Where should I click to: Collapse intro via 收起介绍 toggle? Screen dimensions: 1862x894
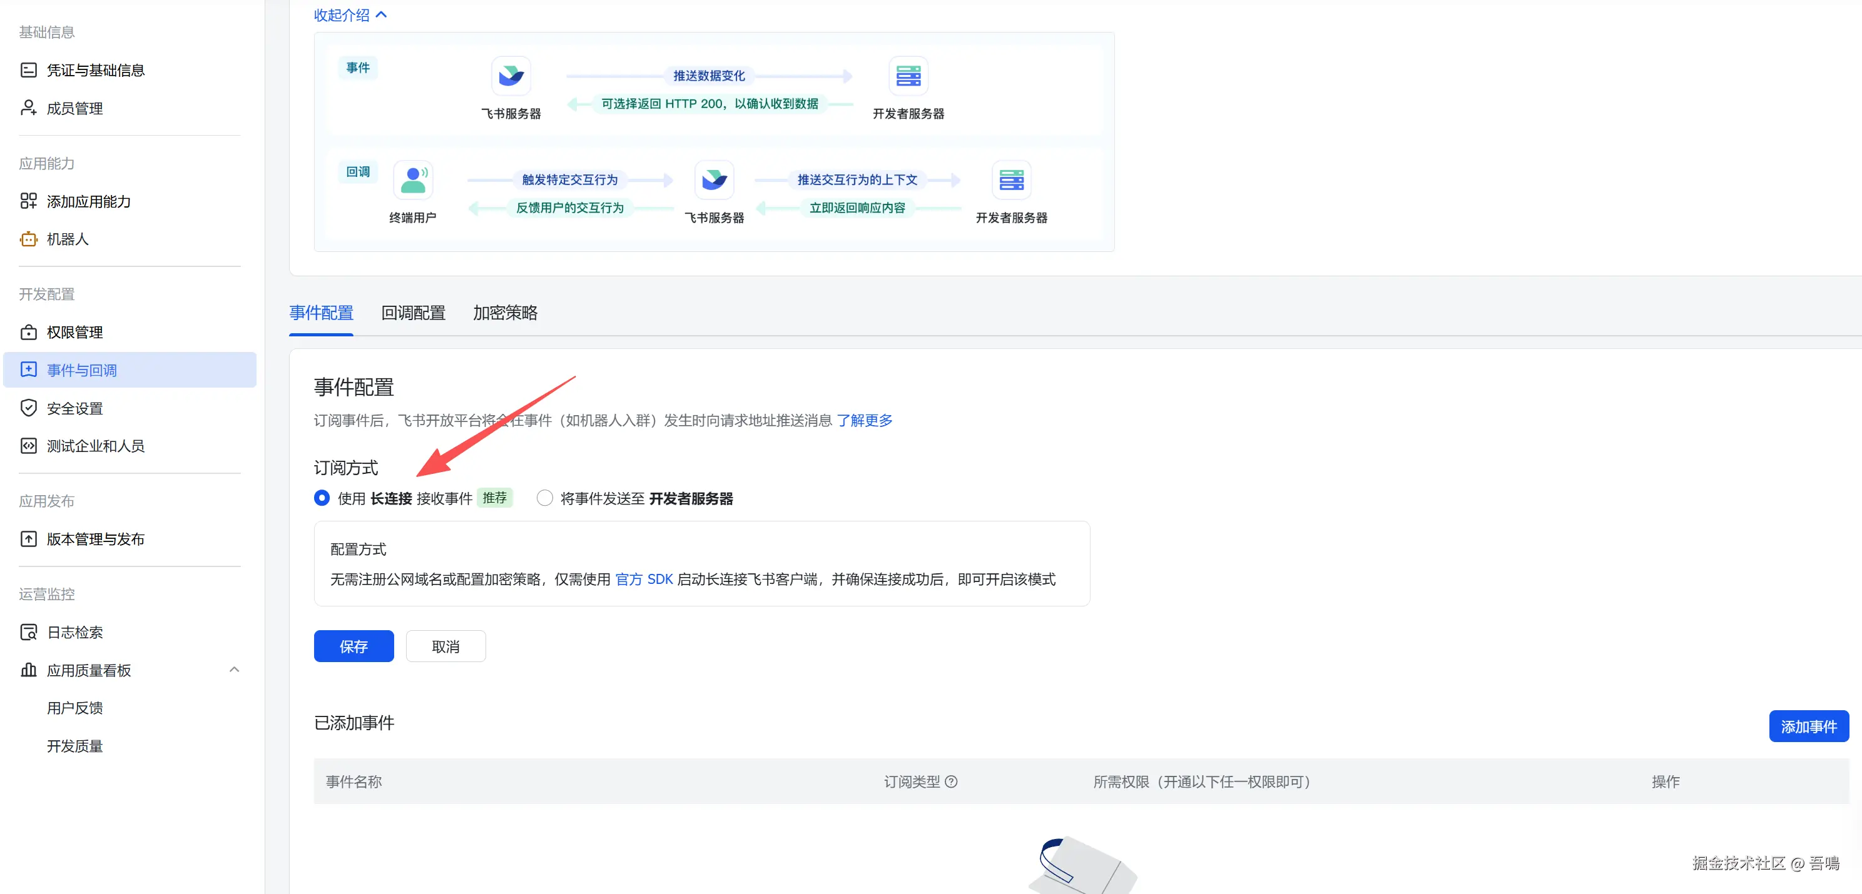(x=350, y=15)
